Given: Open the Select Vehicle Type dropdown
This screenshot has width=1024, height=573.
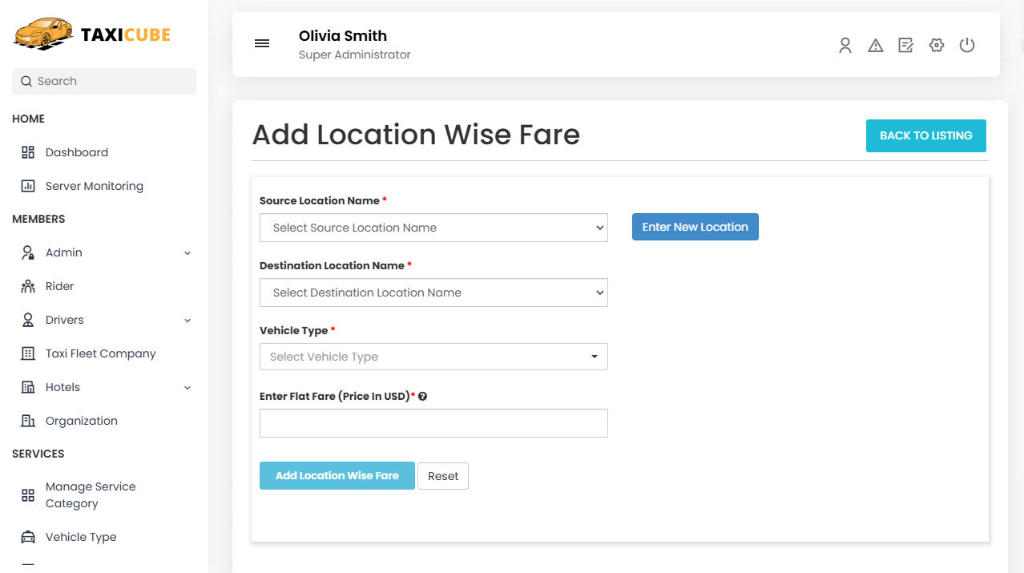Looking at the screenshot, I should point(433,357).
